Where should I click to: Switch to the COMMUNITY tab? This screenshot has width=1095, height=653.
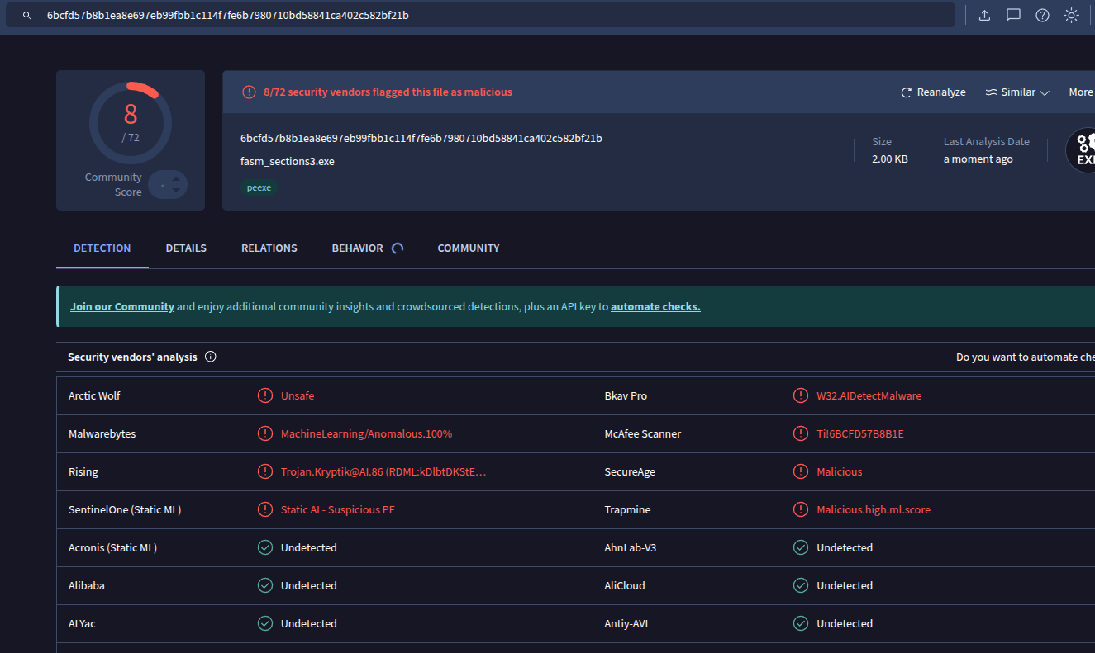(469, 248)
